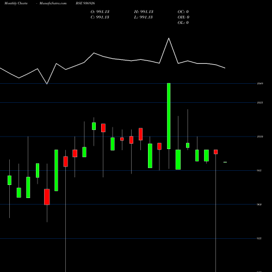This screenshot has height=272, width=272.
Task: Select the tiny green dash latest candle
Action: pyautogui.click(x=225, y=162)
